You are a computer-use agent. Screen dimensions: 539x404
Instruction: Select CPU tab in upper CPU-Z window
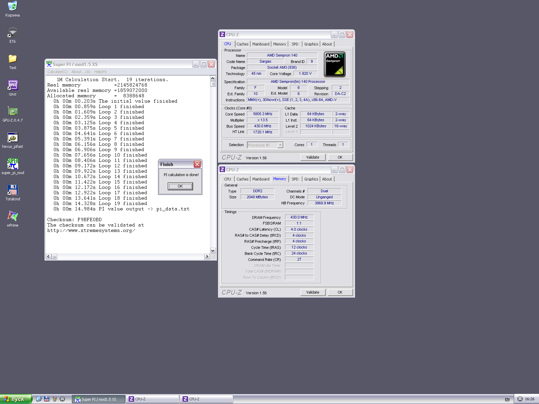(228, 44)
